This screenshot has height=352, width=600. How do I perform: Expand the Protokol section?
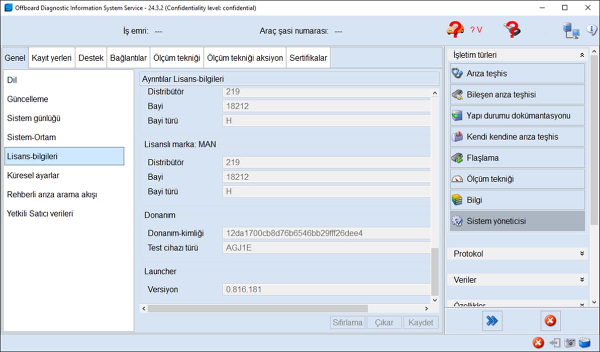click(x=582, y=254)
